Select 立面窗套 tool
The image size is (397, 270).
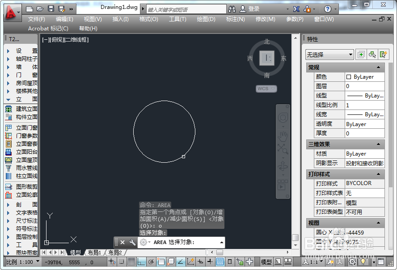point(21,144)
